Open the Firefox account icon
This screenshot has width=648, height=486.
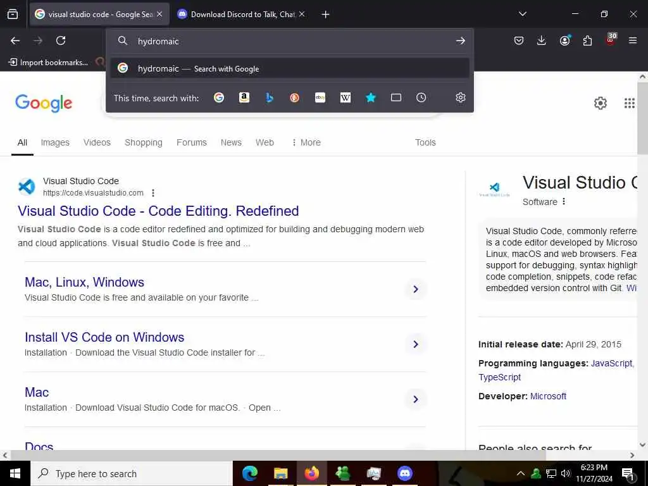click(x=564, y=40)
